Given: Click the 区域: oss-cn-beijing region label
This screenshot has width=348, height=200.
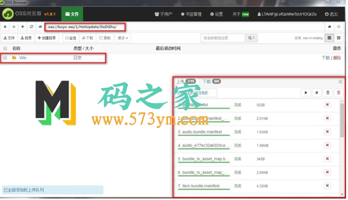Looking at the screenshot, I should [309, 38].
